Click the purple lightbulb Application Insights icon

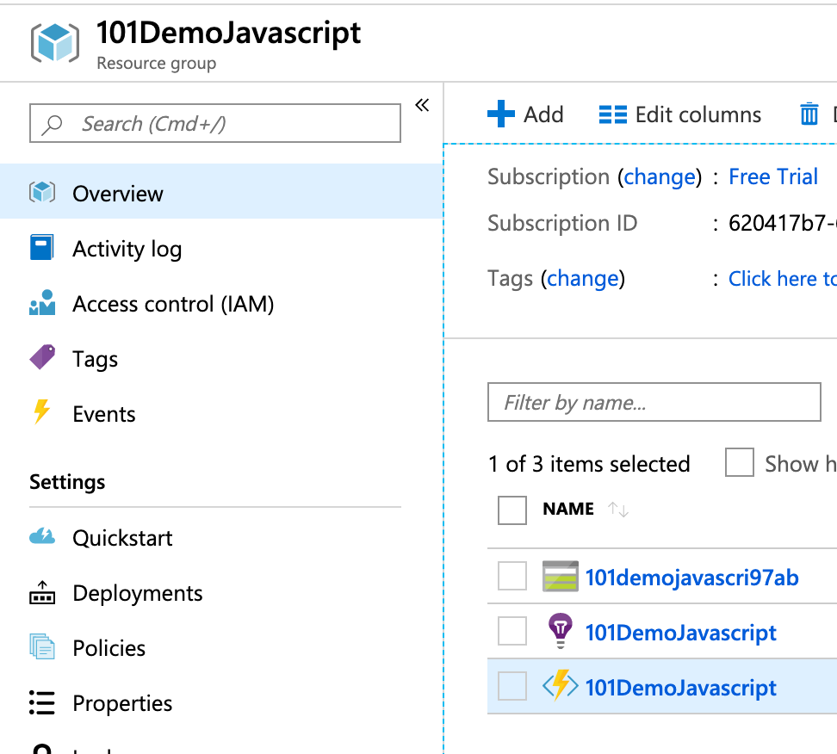(560, 631)
